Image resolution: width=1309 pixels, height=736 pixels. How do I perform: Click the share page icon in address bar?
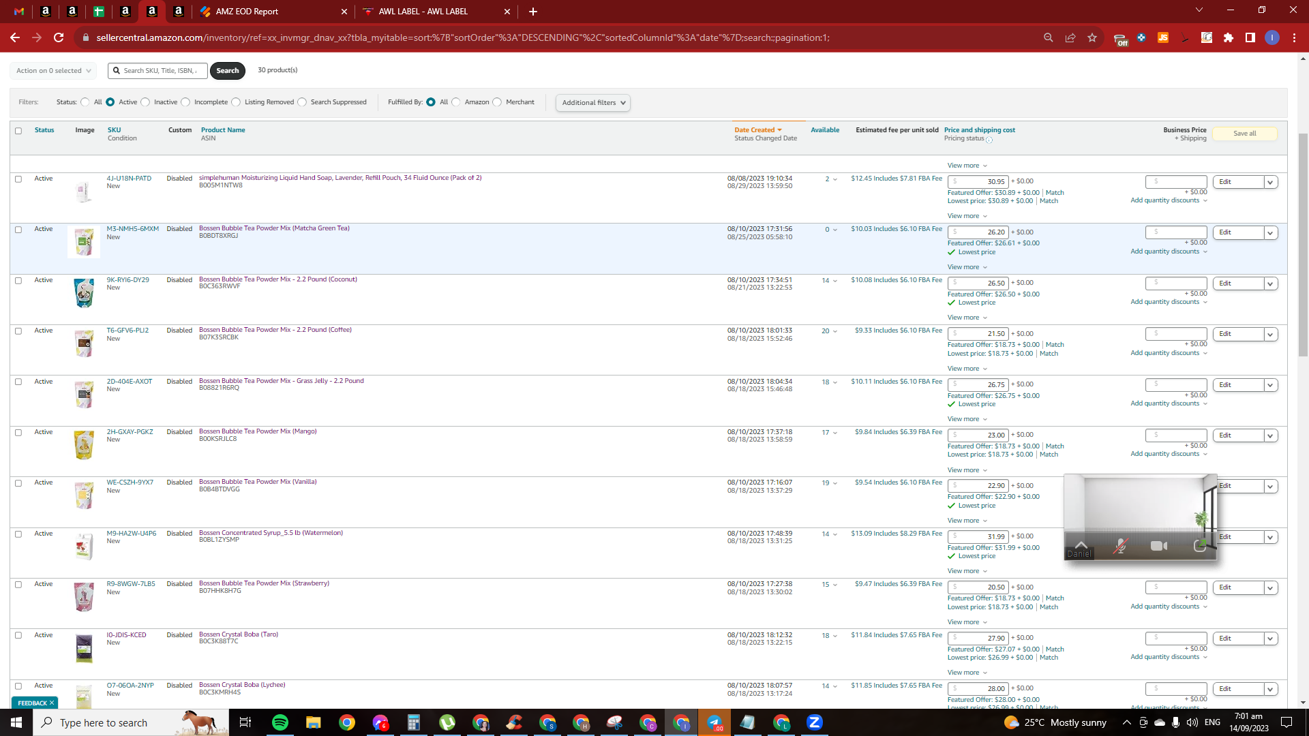(1070, 37)
